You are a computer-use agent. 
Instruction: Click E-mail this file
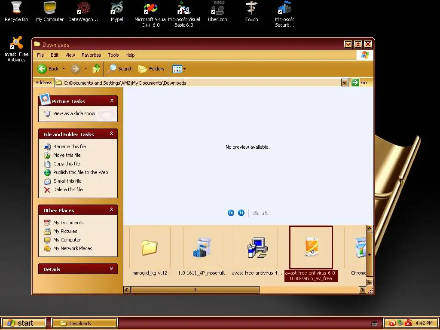[67, 181]
